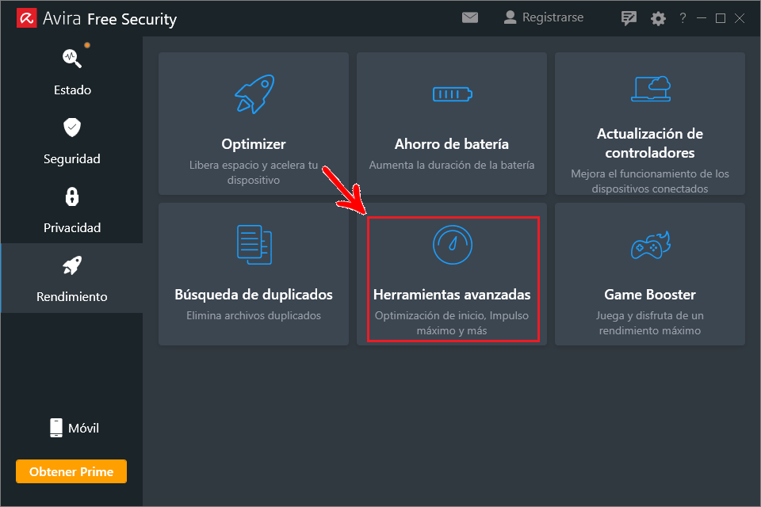Click the battery saver icon
This screenshot has width=761, height=507.
[452, 94]
